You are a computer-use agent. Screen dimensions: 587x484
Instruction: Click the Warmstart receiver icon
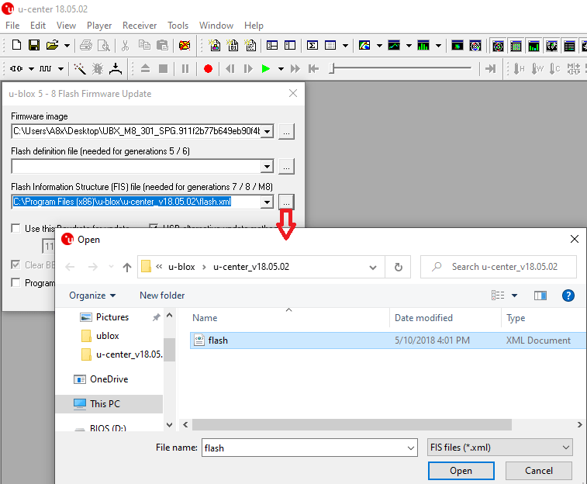click(537, 68)
